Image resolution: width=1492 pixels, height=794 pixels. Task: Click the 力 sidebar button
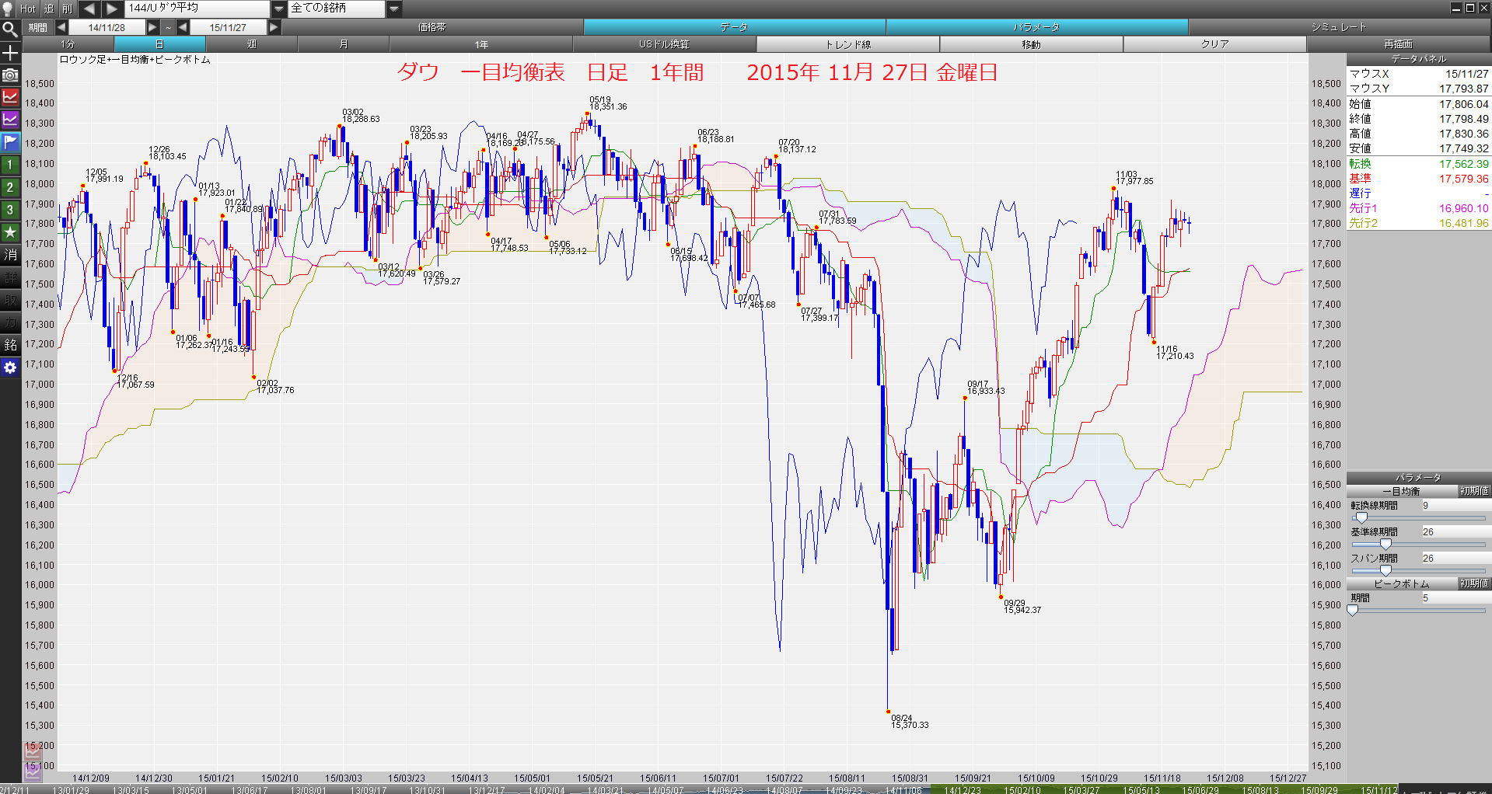[10, 322]
